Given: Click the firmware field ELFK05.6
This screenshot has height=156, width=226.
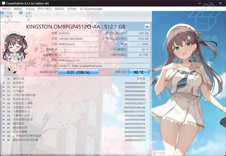Looking at the screenshot, I should coord(78,33).
